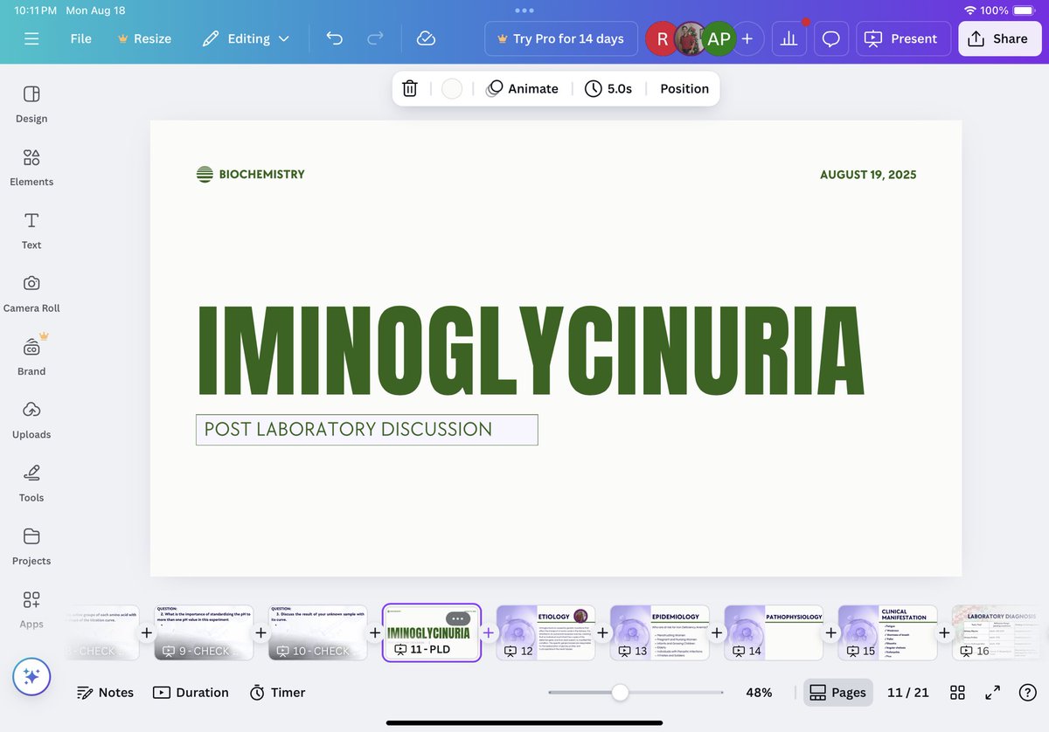Screen dimensions: 1049x732
Task: Select page 14 PATHOPHYSIOLOGY thumbnail
Action: coord(774,633)
